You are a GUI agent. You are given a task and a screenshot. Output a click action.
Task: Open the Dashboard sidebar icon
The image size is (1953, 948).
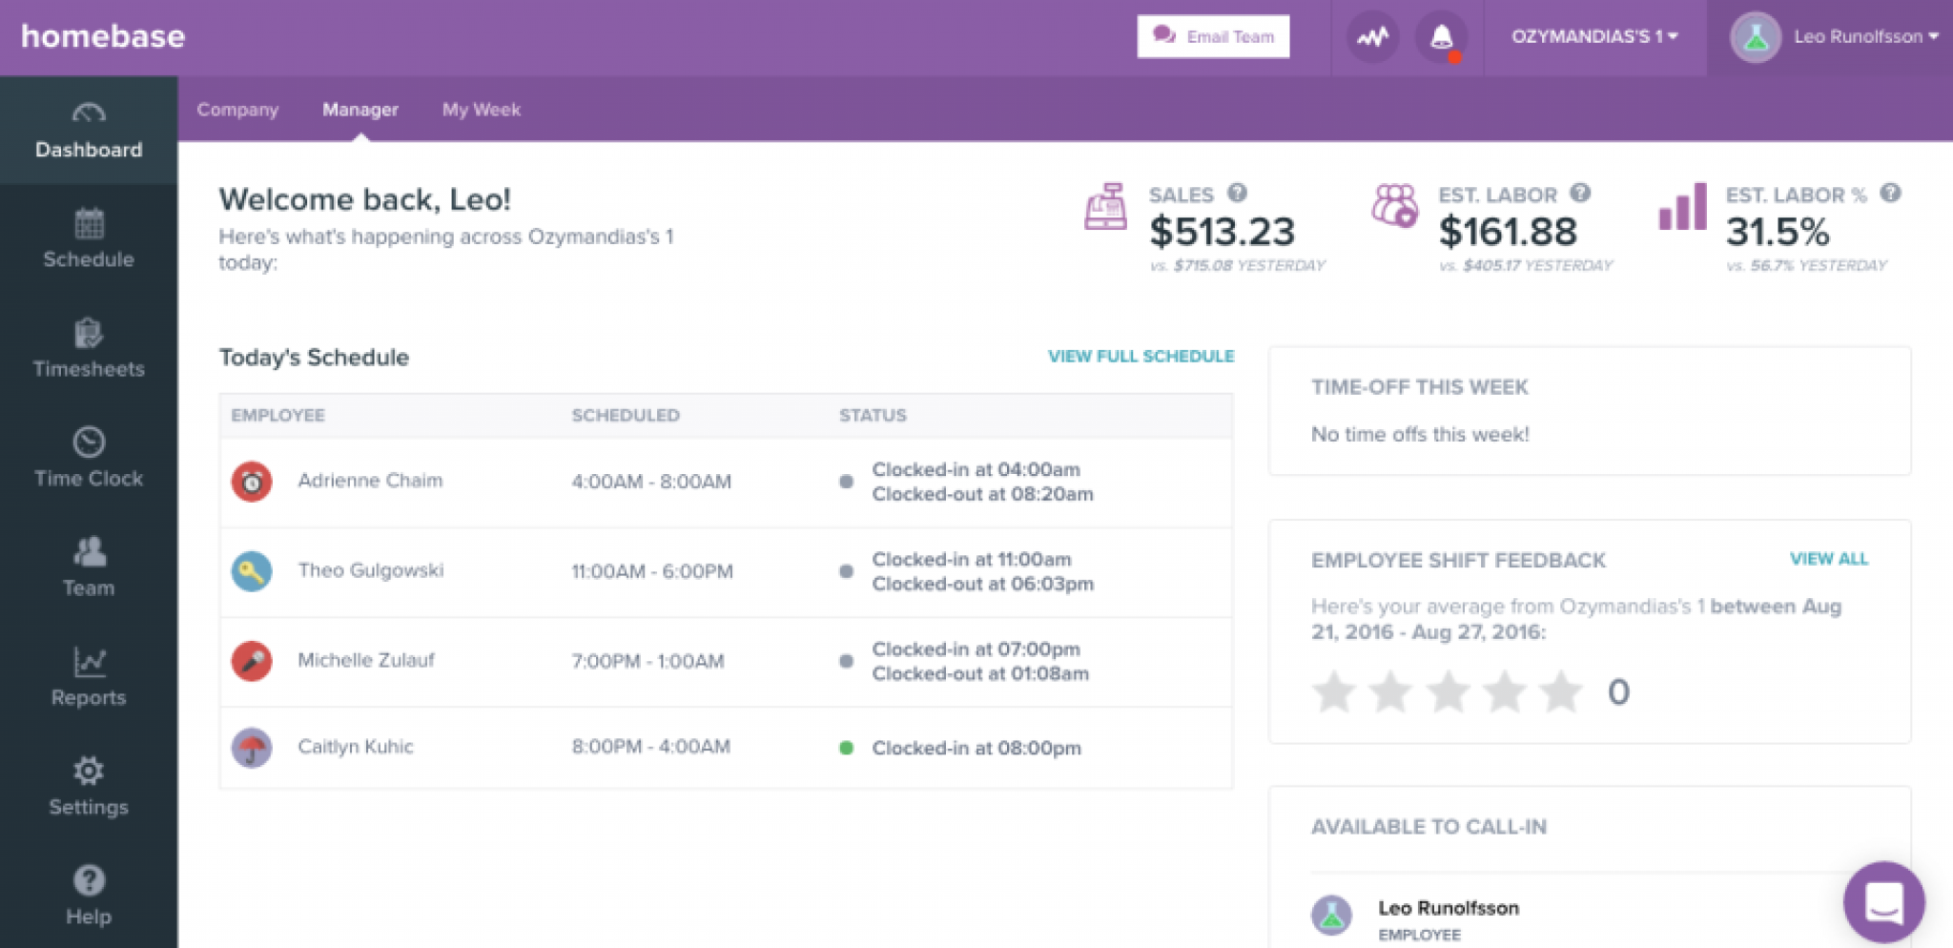point(88,129)
